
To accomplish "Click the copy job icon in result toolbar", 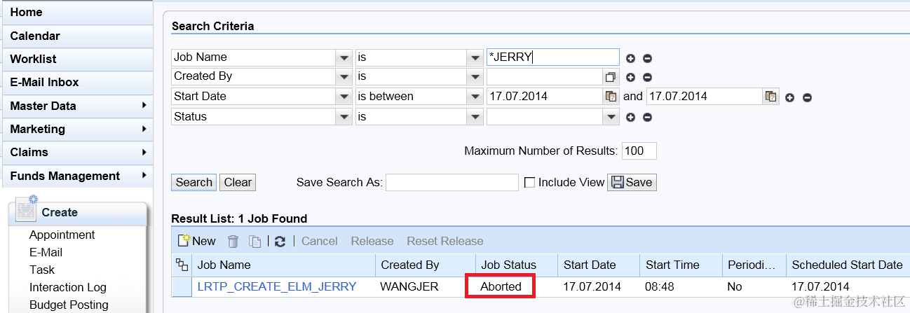I will point(255,242).
